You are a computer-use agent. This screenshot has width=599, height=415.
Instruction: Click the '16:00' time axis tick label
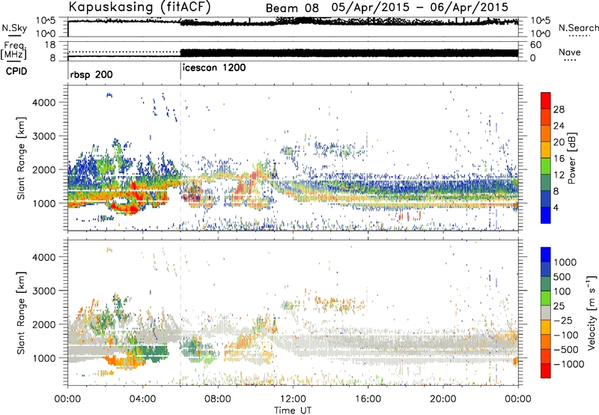pyautogui.click(x=368, y=399)
